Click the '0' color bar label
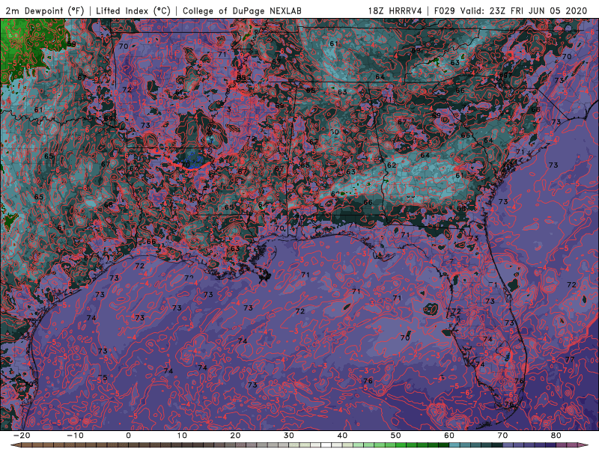This screenshot has width=599, height=449. pos(128,436)
